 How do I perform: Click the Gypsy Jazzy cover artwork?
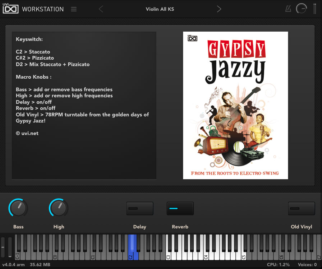(x=235, y=105)
